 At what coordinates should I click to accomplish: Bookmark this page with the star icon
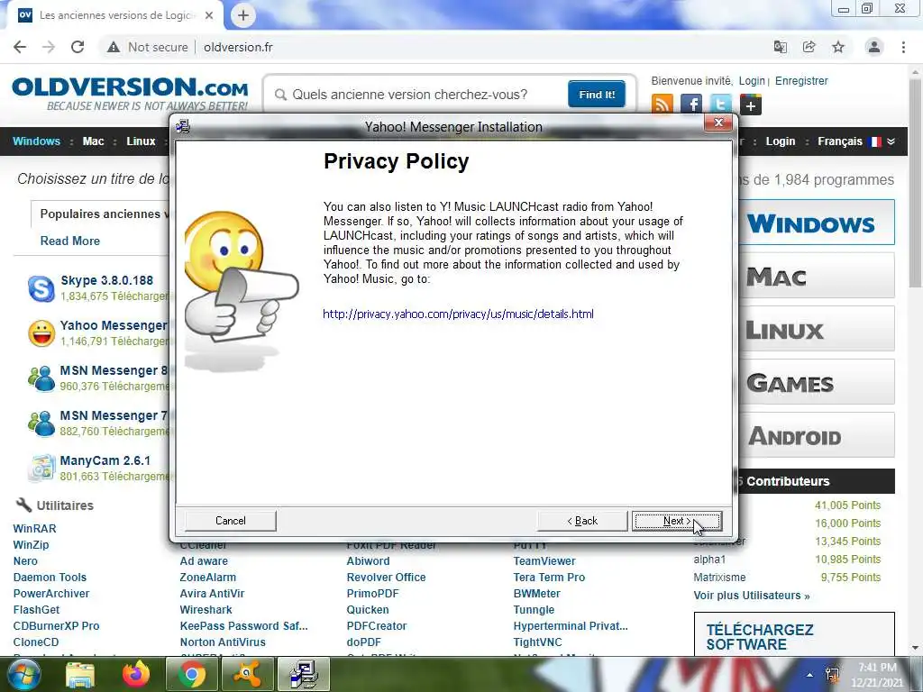click(x=838, y=47)
